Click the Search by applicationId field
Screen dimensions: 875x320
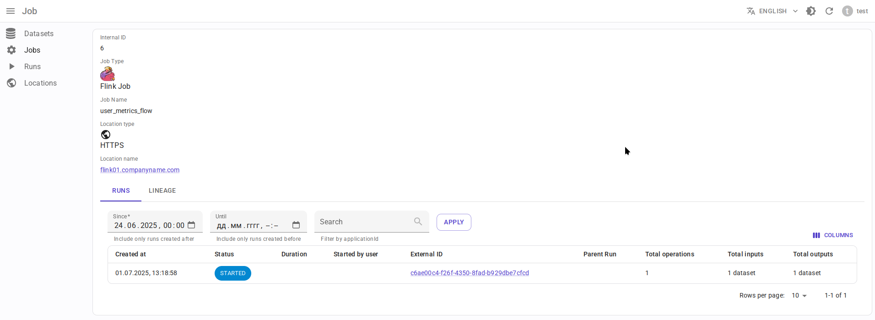coord(364,222)
